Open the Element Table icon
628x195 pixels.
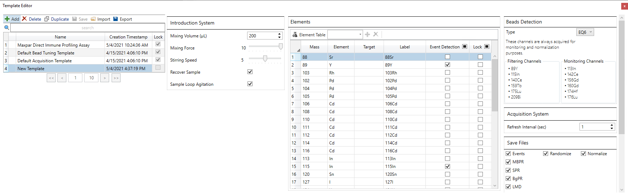pyautogui.click(x=295, y=35)
